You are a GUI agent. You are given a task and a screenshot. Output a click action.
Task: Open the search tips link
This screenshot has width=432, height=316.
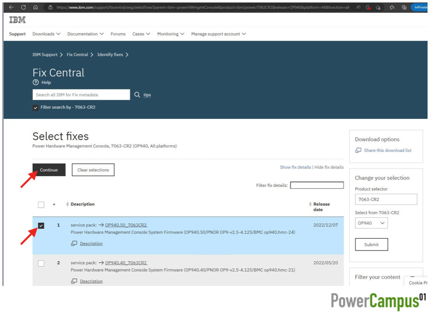coord(147,95)
